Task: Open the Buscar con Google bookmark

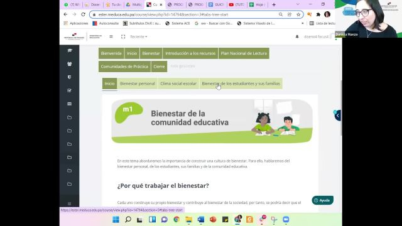Action: (214, 23)
